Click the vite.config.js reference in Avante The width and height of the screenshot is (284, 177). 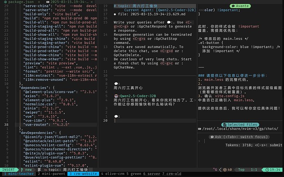click(x=230, y=96)
